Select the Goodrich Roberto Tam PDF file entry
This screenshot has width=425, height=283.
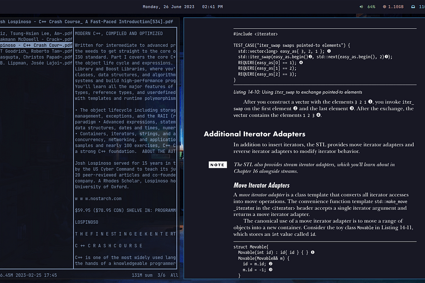click(35, 51)
